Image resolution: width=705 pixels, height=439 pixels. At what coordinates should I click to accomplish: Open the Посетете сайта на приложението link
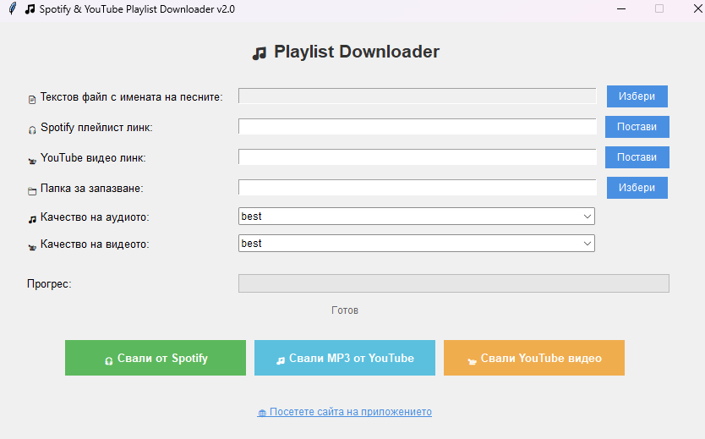tap(345, 412)
